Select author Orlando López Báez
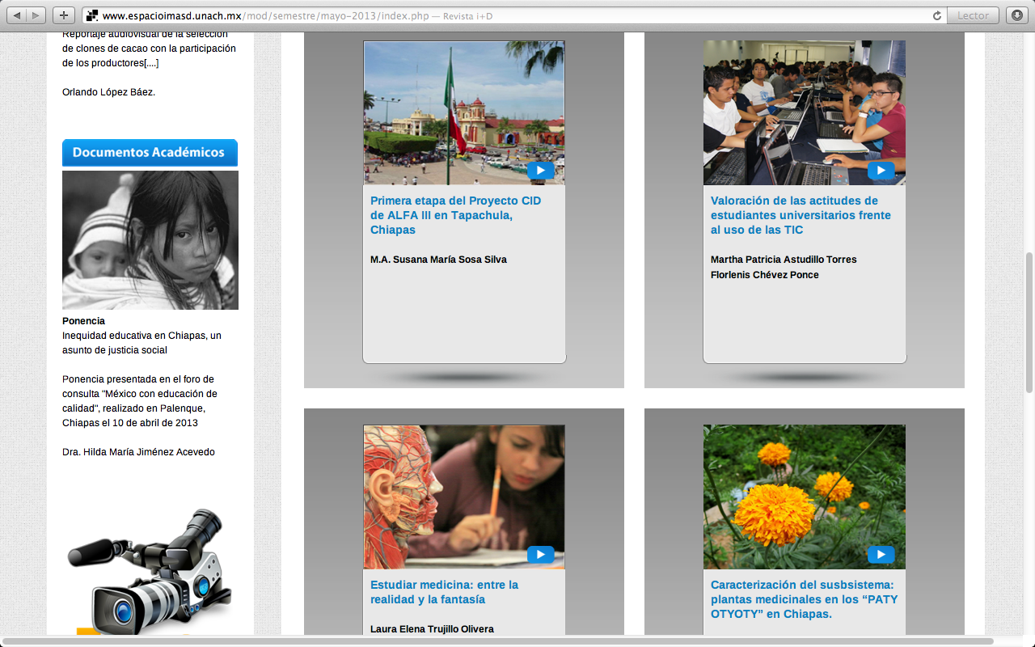The image size is (1035, 647). pos(108,92)
